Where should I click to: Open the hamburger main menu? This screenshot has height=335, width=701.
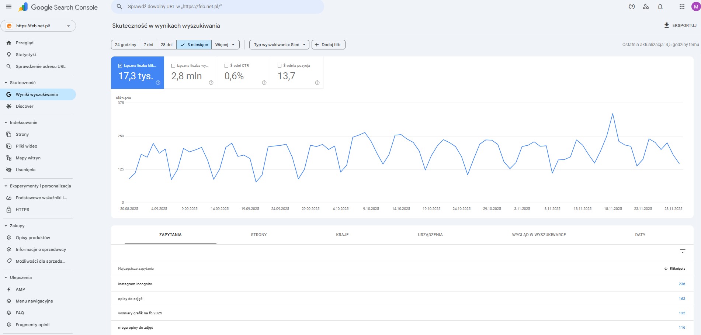click(x=9, y=7)
